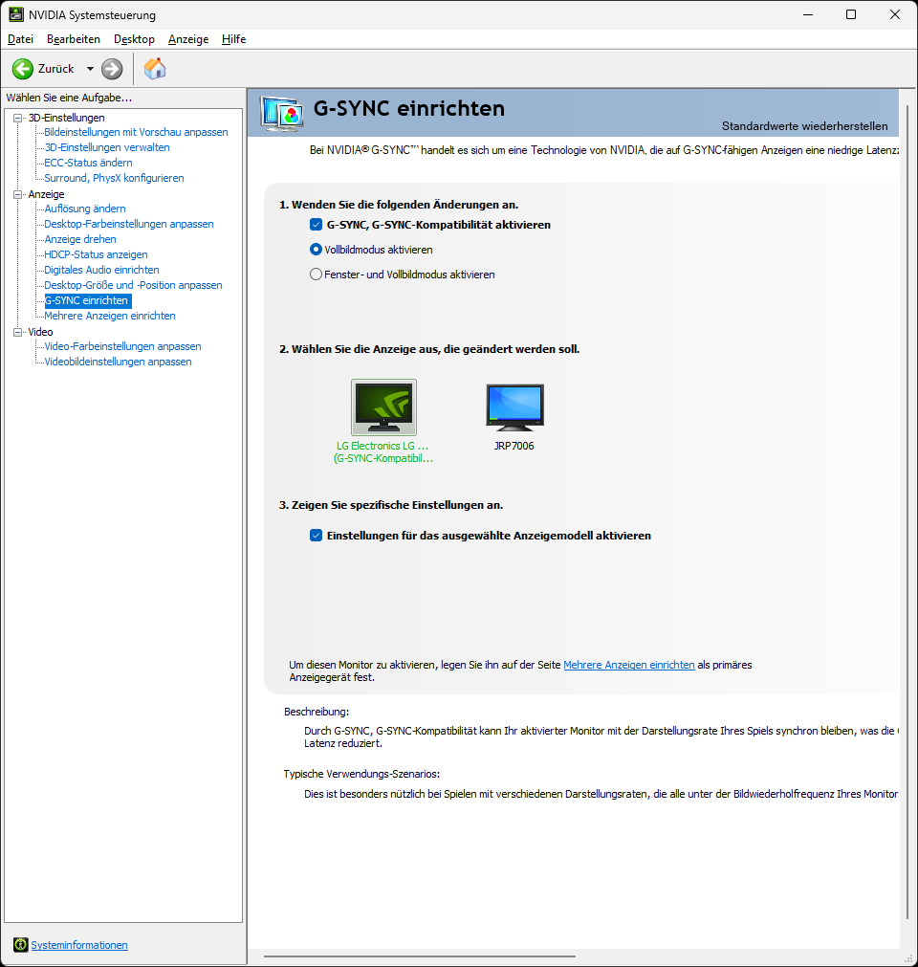Open Surround, PhysX konfigurieren
This screenshot has height=967, width=918.
pos(114,178)
